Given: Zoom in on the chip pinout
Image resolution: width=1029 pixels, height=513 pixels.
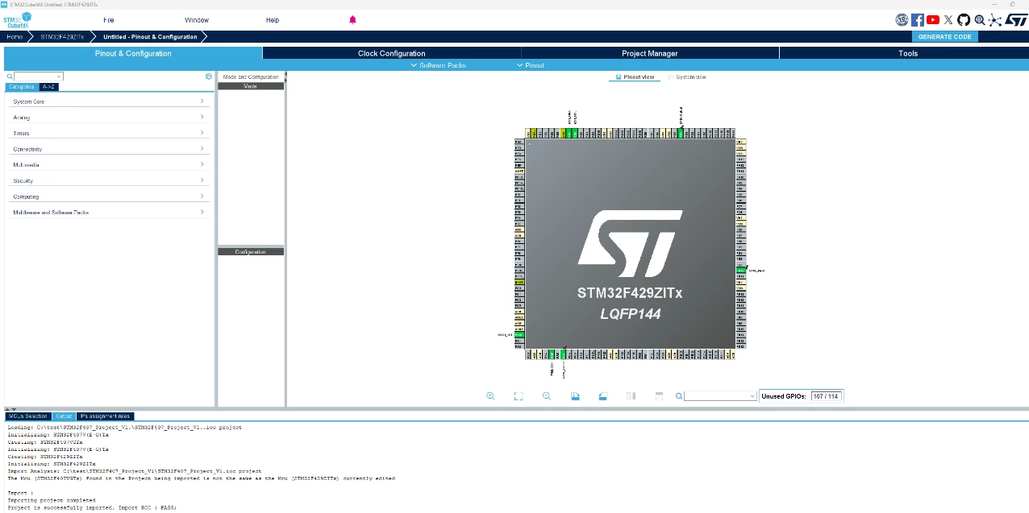Looking at the screenshot, I should [x=490, y=396].
